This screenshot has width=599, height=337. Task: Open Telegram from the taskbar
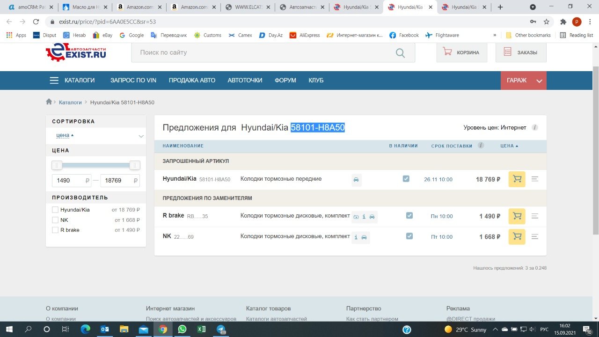[221, 329]
